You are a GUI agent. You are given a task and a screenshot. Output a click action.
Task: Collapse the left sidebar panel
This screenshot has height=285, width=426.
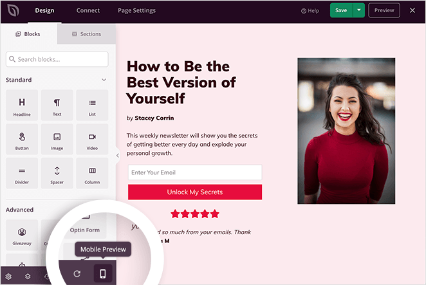click(x=117, y=156)
